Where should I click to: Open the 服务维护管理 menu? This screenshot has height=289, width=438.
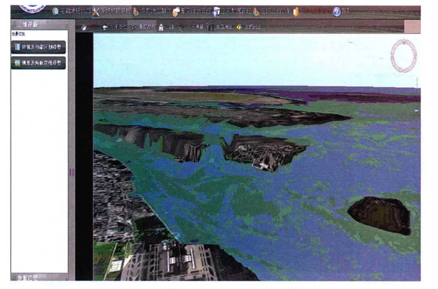click(x=192, y=11)
